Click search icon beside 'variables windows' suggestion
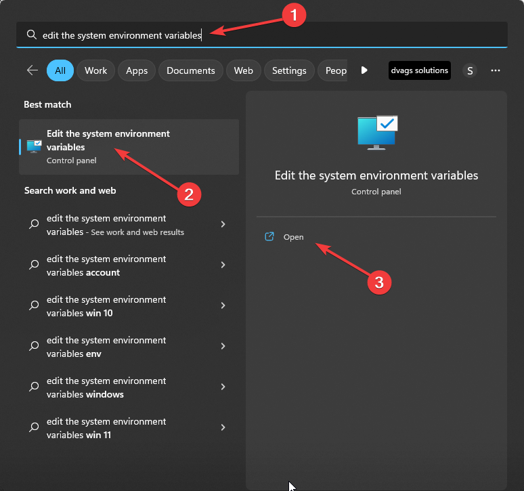The width and height of the screenshot is (524, 491). click(x=34, y=387)
